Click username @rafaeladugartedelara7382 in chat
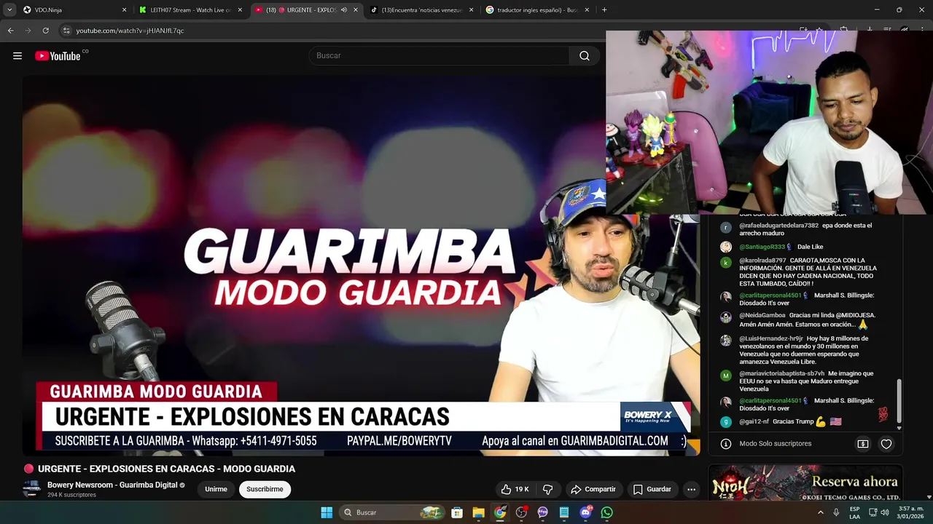 coord(778,226)
